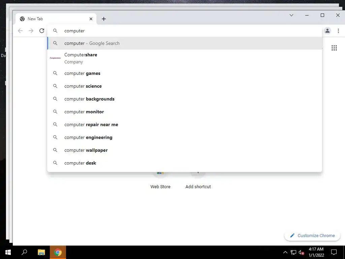Select 'computer wallpaper' suggestion

(x=184, y=150)
